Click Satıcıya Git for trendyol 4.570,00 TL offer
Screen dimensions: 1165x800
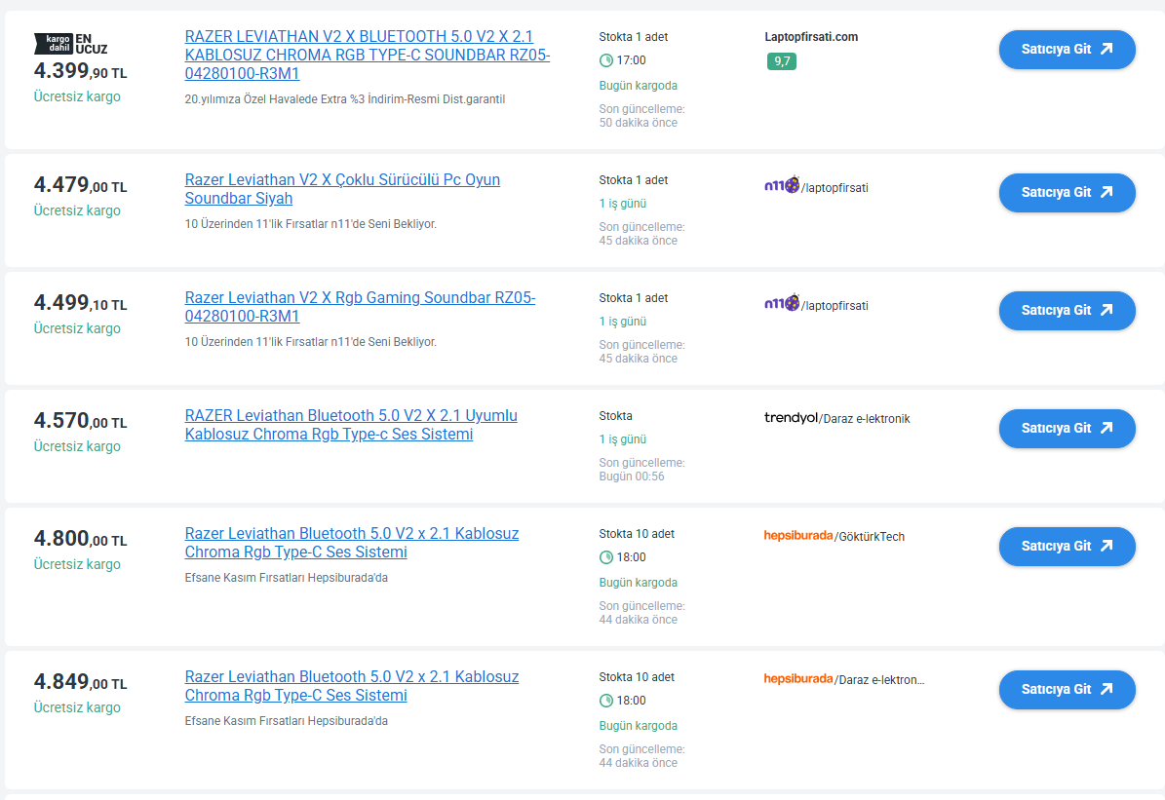pos(1067,429)
